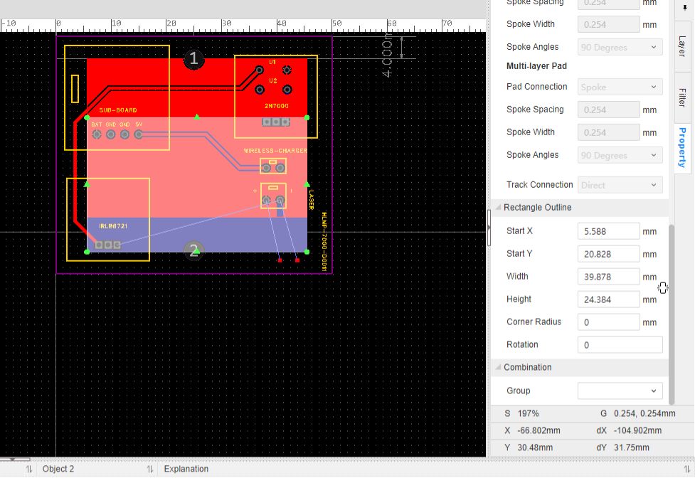This screenshot has height=483, width=695.
Task: Select the circled number 2 marker
Action: (193, 250)
